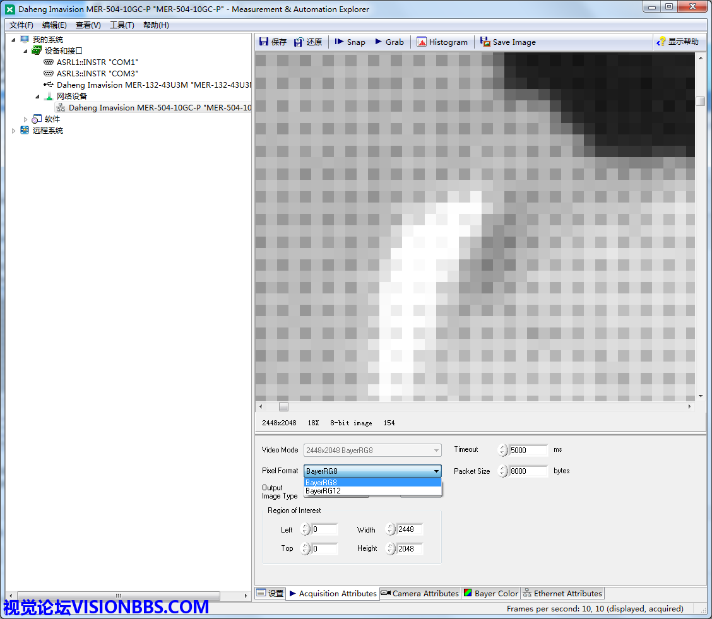Open the Ethernet Attributes tab
The width and height of the screenshot is (712, 619).
pyautogui.click(x=562, y=593)
